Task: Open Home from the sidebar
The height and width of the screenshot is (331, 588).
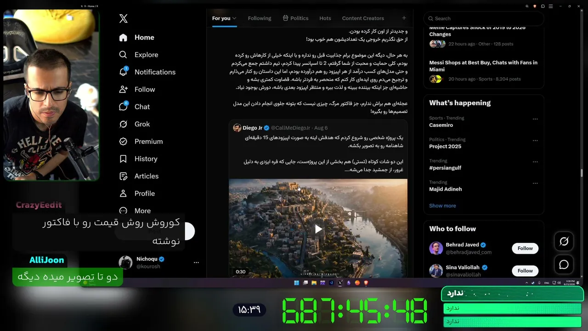Action: [137, 38]
